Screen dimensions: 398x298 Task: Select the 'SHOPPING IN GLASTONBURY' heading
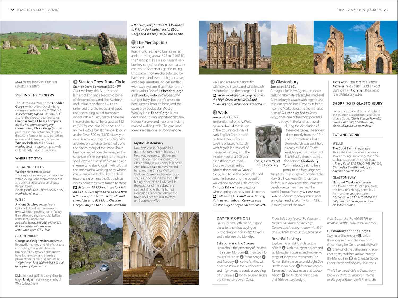tap(358, 103)
